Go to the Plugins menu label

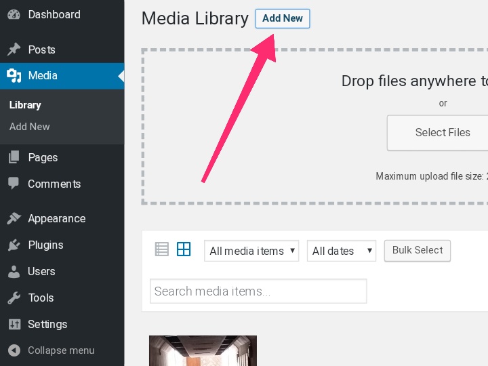tap(46, 245)
